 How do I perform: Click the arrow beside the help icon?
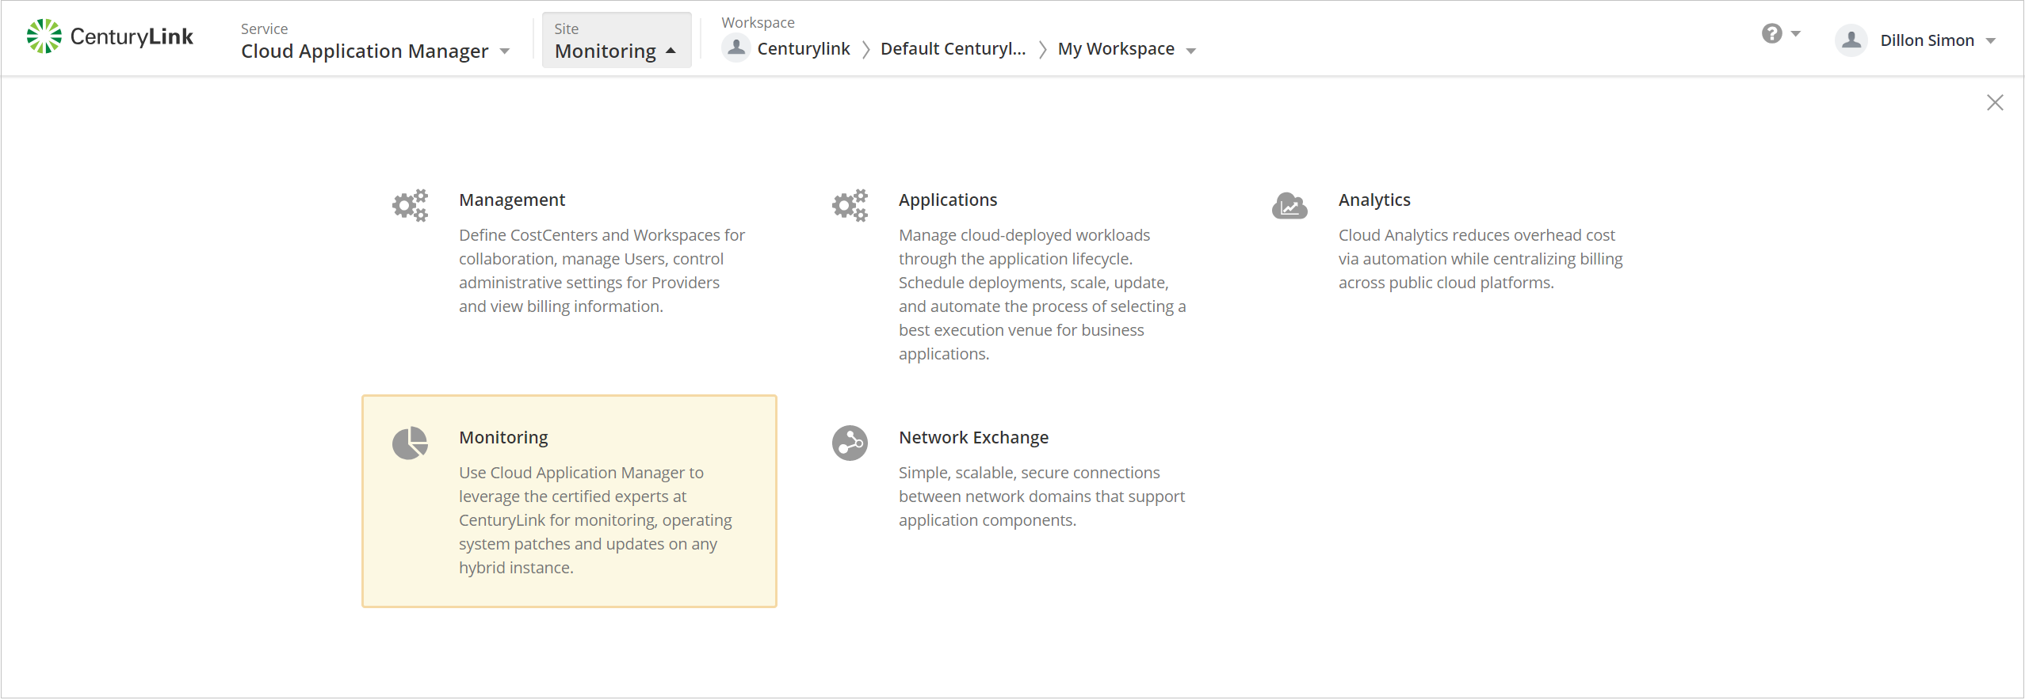[1796, 34]
